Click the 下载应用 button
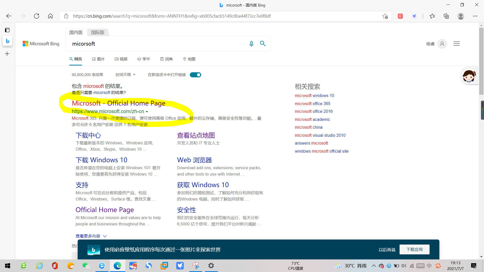This screenshot has width=484, height=272. pyautogui.click(x=414, y=249)
